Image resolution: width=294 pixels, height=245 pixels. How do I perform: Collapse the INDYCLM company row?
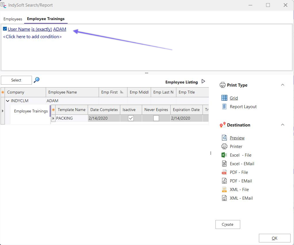pos(8,101)
